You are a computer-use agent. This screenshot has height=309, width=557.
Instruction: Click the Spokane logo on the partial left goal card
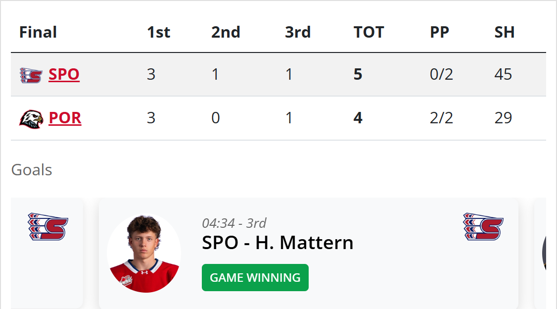[48, 227]
